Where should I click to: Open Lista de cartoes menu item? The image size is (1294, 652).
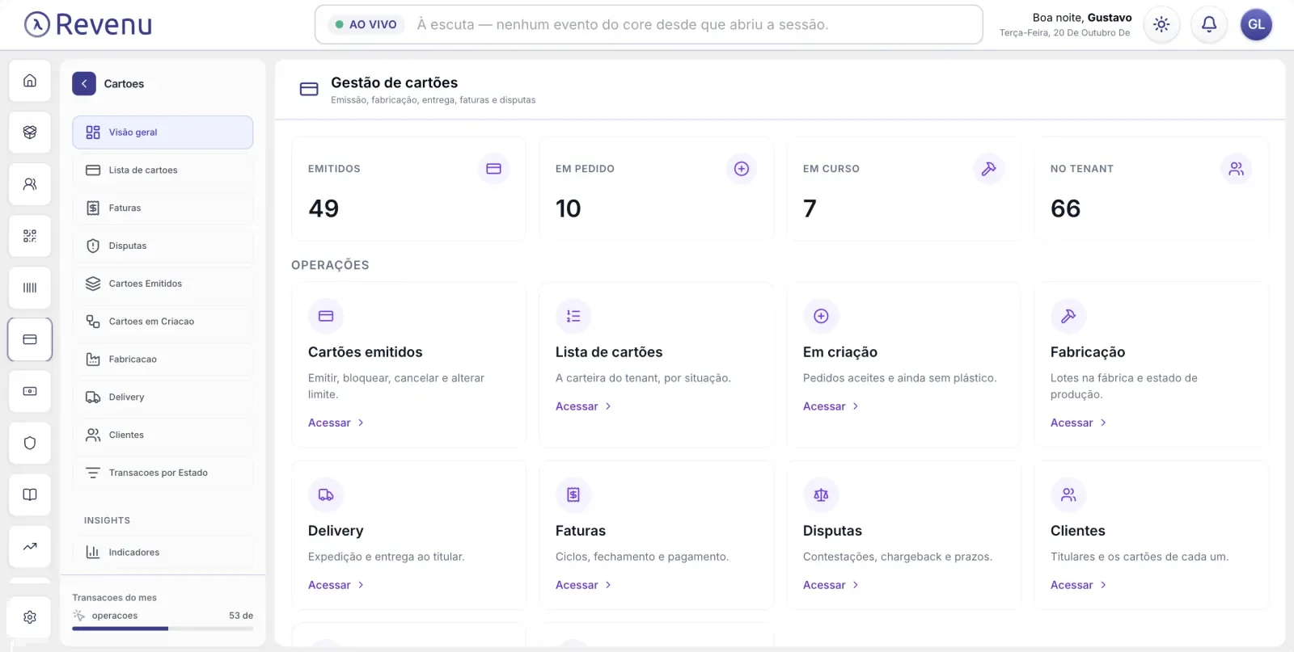(x=163, y=170)
